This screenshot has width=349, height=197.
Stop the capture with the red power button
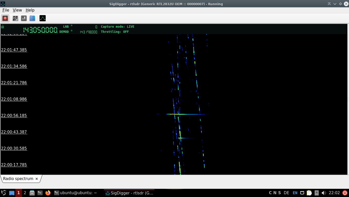pos(5,18)
